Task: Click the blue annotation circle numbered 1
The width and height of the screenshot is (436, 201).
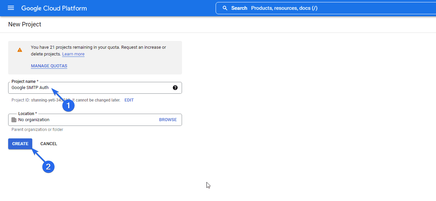Action: pos(68,106)
